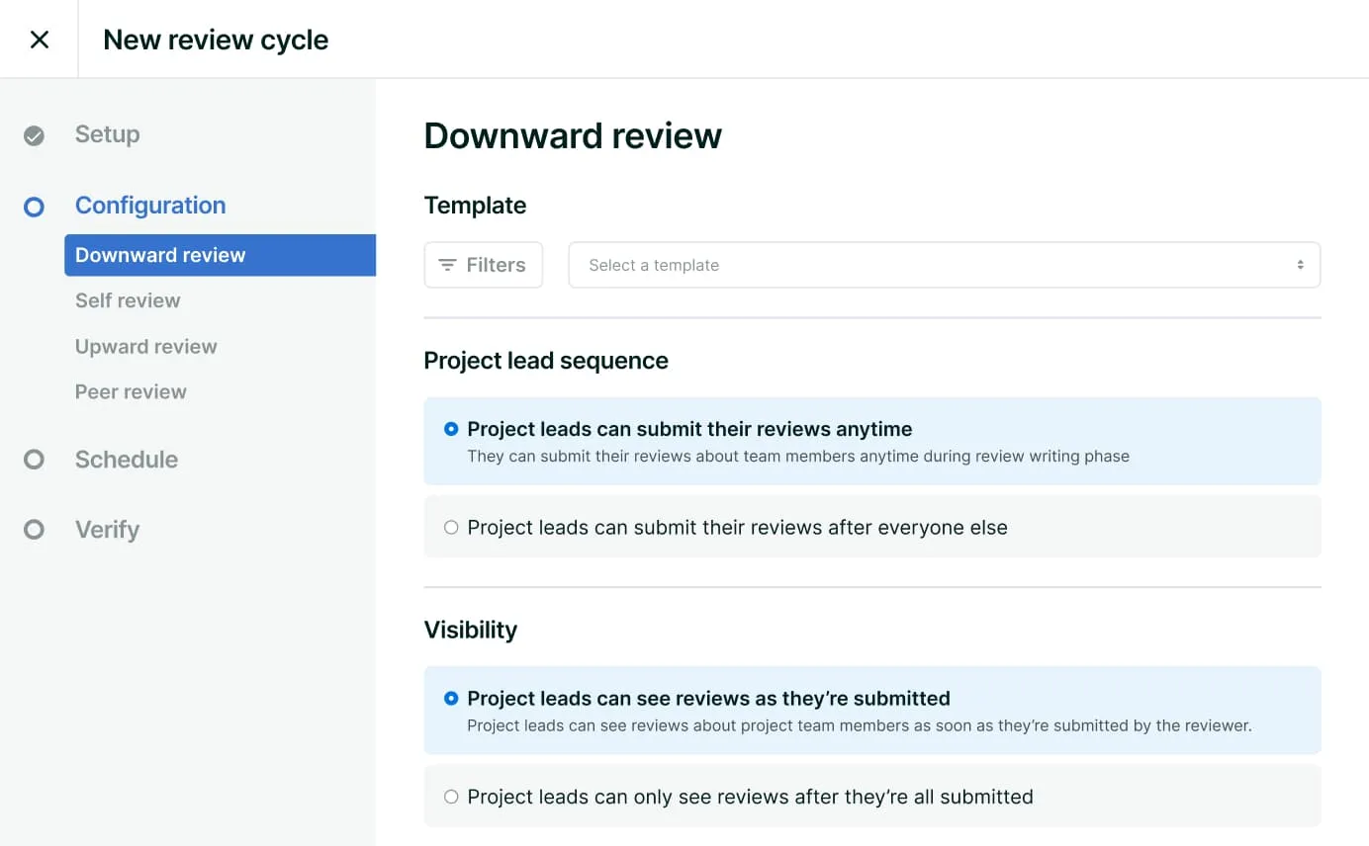Screen dimensions: 1369x846
Task: Click the selected 'submit their reviews anytime' radio button
Action: pos(451,429)
